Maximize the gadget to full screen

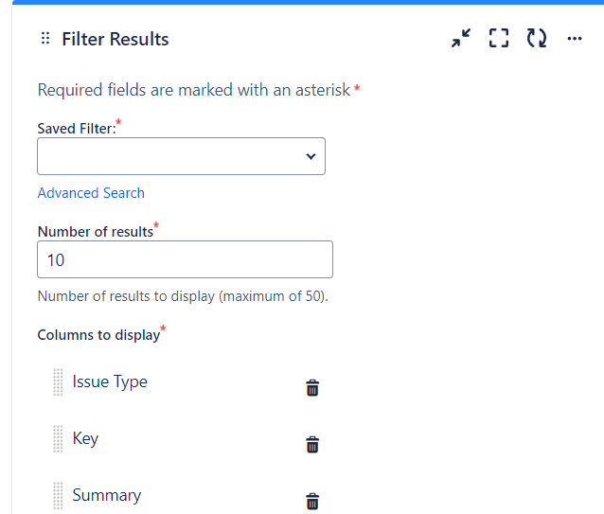click(499, 39)
